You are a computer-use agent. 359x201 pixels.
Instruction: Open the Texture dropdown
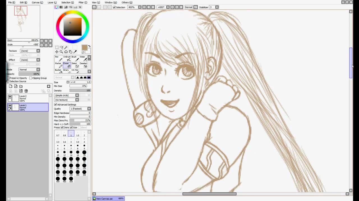[30, 51]
